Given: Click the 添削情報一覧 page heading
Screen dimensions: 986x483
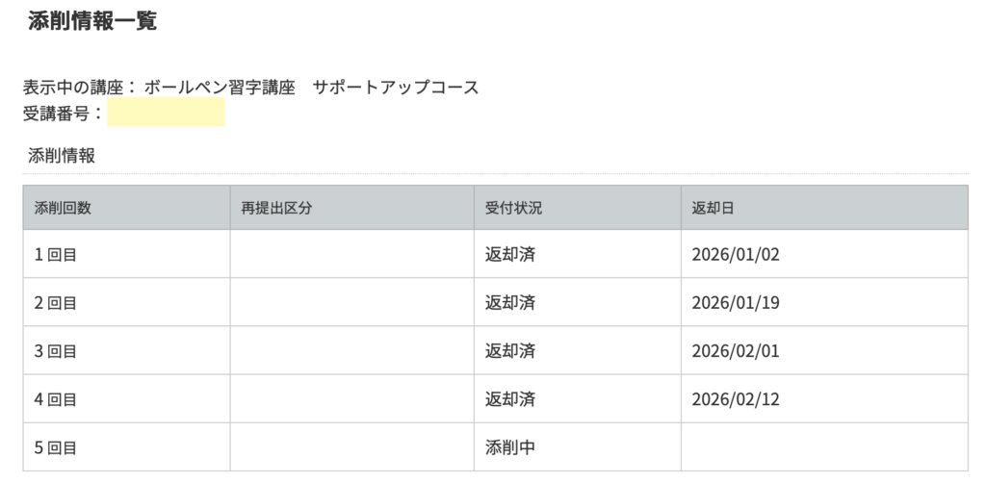Looking at the screenshot, I should click(92, 22).
